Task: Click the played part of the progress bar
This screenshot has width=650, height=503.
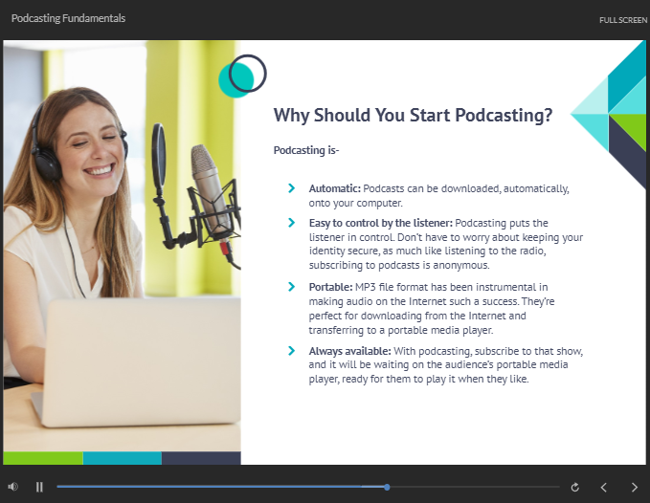Action: click(x=220, y=487)
